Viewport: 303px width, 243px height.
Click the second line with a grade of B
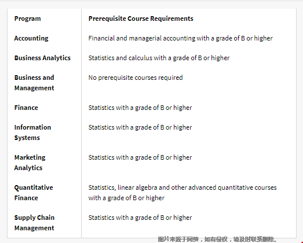click(x=126, y=198)
